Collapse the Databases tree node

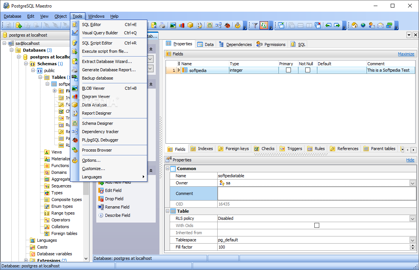point(11,50)
